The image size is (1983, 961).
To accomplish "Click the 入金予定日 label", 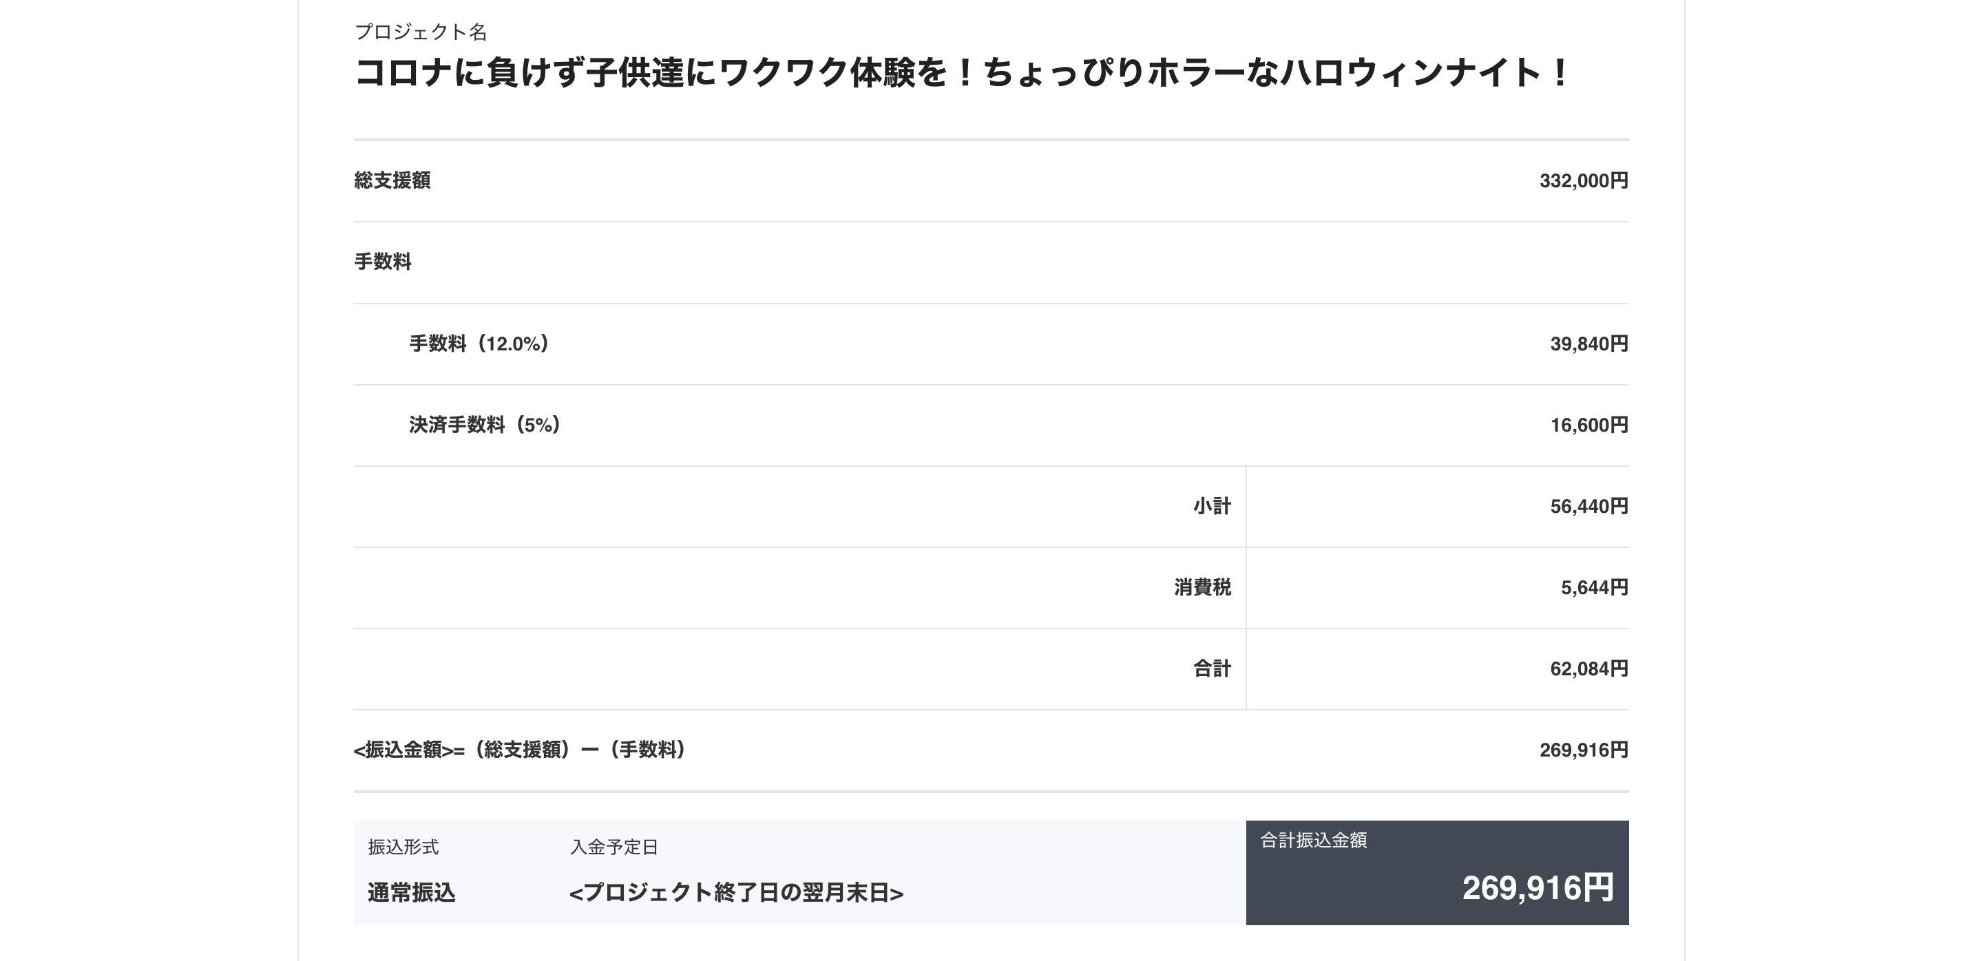I will [x=613, y=847].
